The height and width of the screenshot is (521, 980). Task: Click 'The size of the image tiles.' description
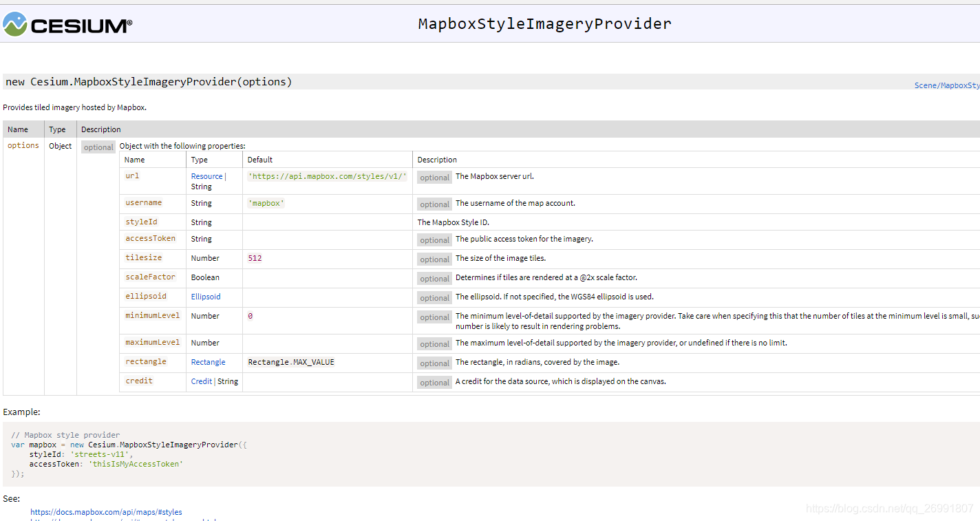[500, 258]
